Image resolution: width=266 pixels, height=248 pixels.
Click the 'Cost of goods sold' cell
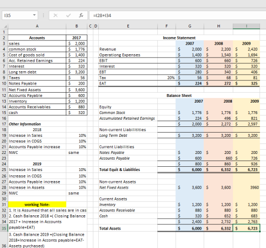(37, 55)
